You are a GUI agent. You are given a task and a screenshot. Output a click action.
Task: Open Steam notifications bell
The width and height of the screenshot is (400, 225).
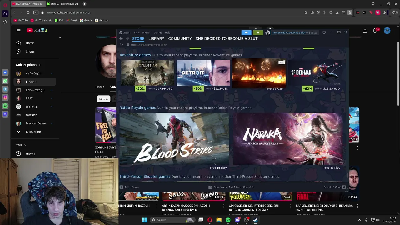(x=258, y=32)
